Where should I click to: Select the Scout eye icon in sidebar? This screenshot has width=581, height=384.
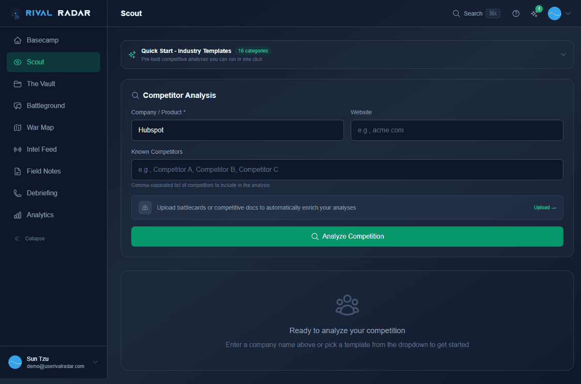tap(18, 62)
